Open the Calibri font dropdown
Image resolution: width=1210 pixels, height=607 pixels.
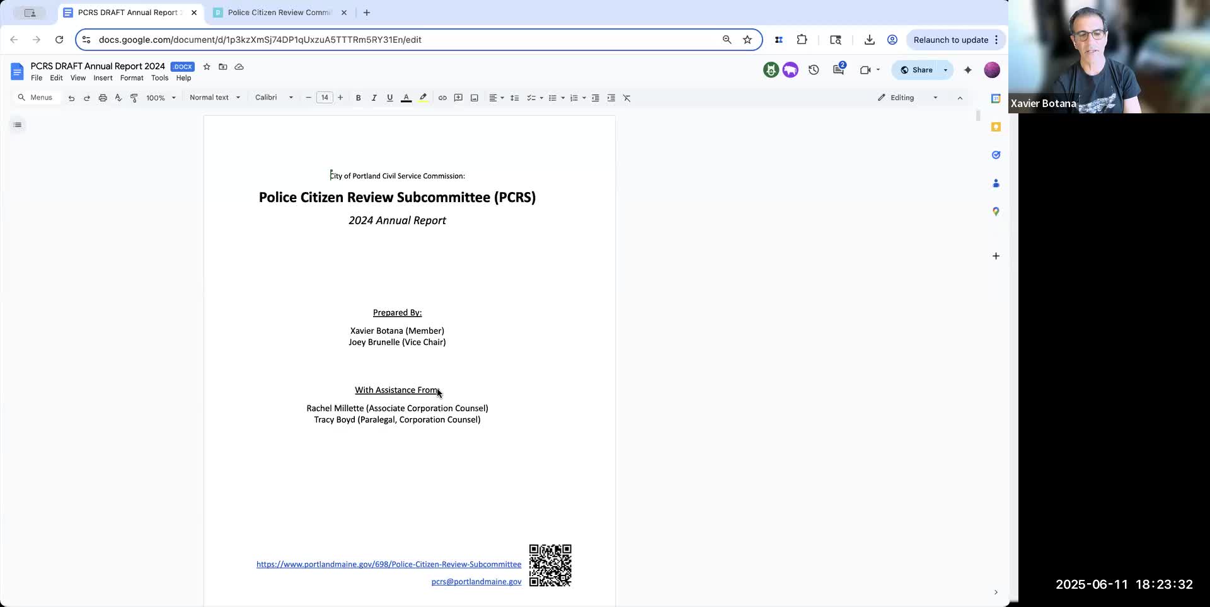coord(274,98)
